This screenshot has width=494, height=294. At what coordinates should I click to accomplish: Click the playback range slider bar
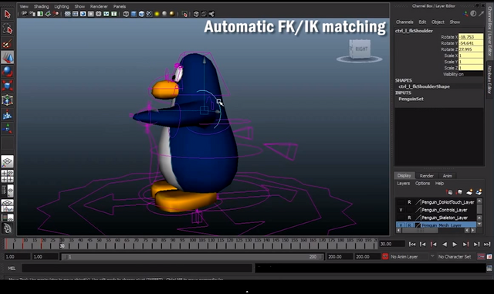(192, 257)
